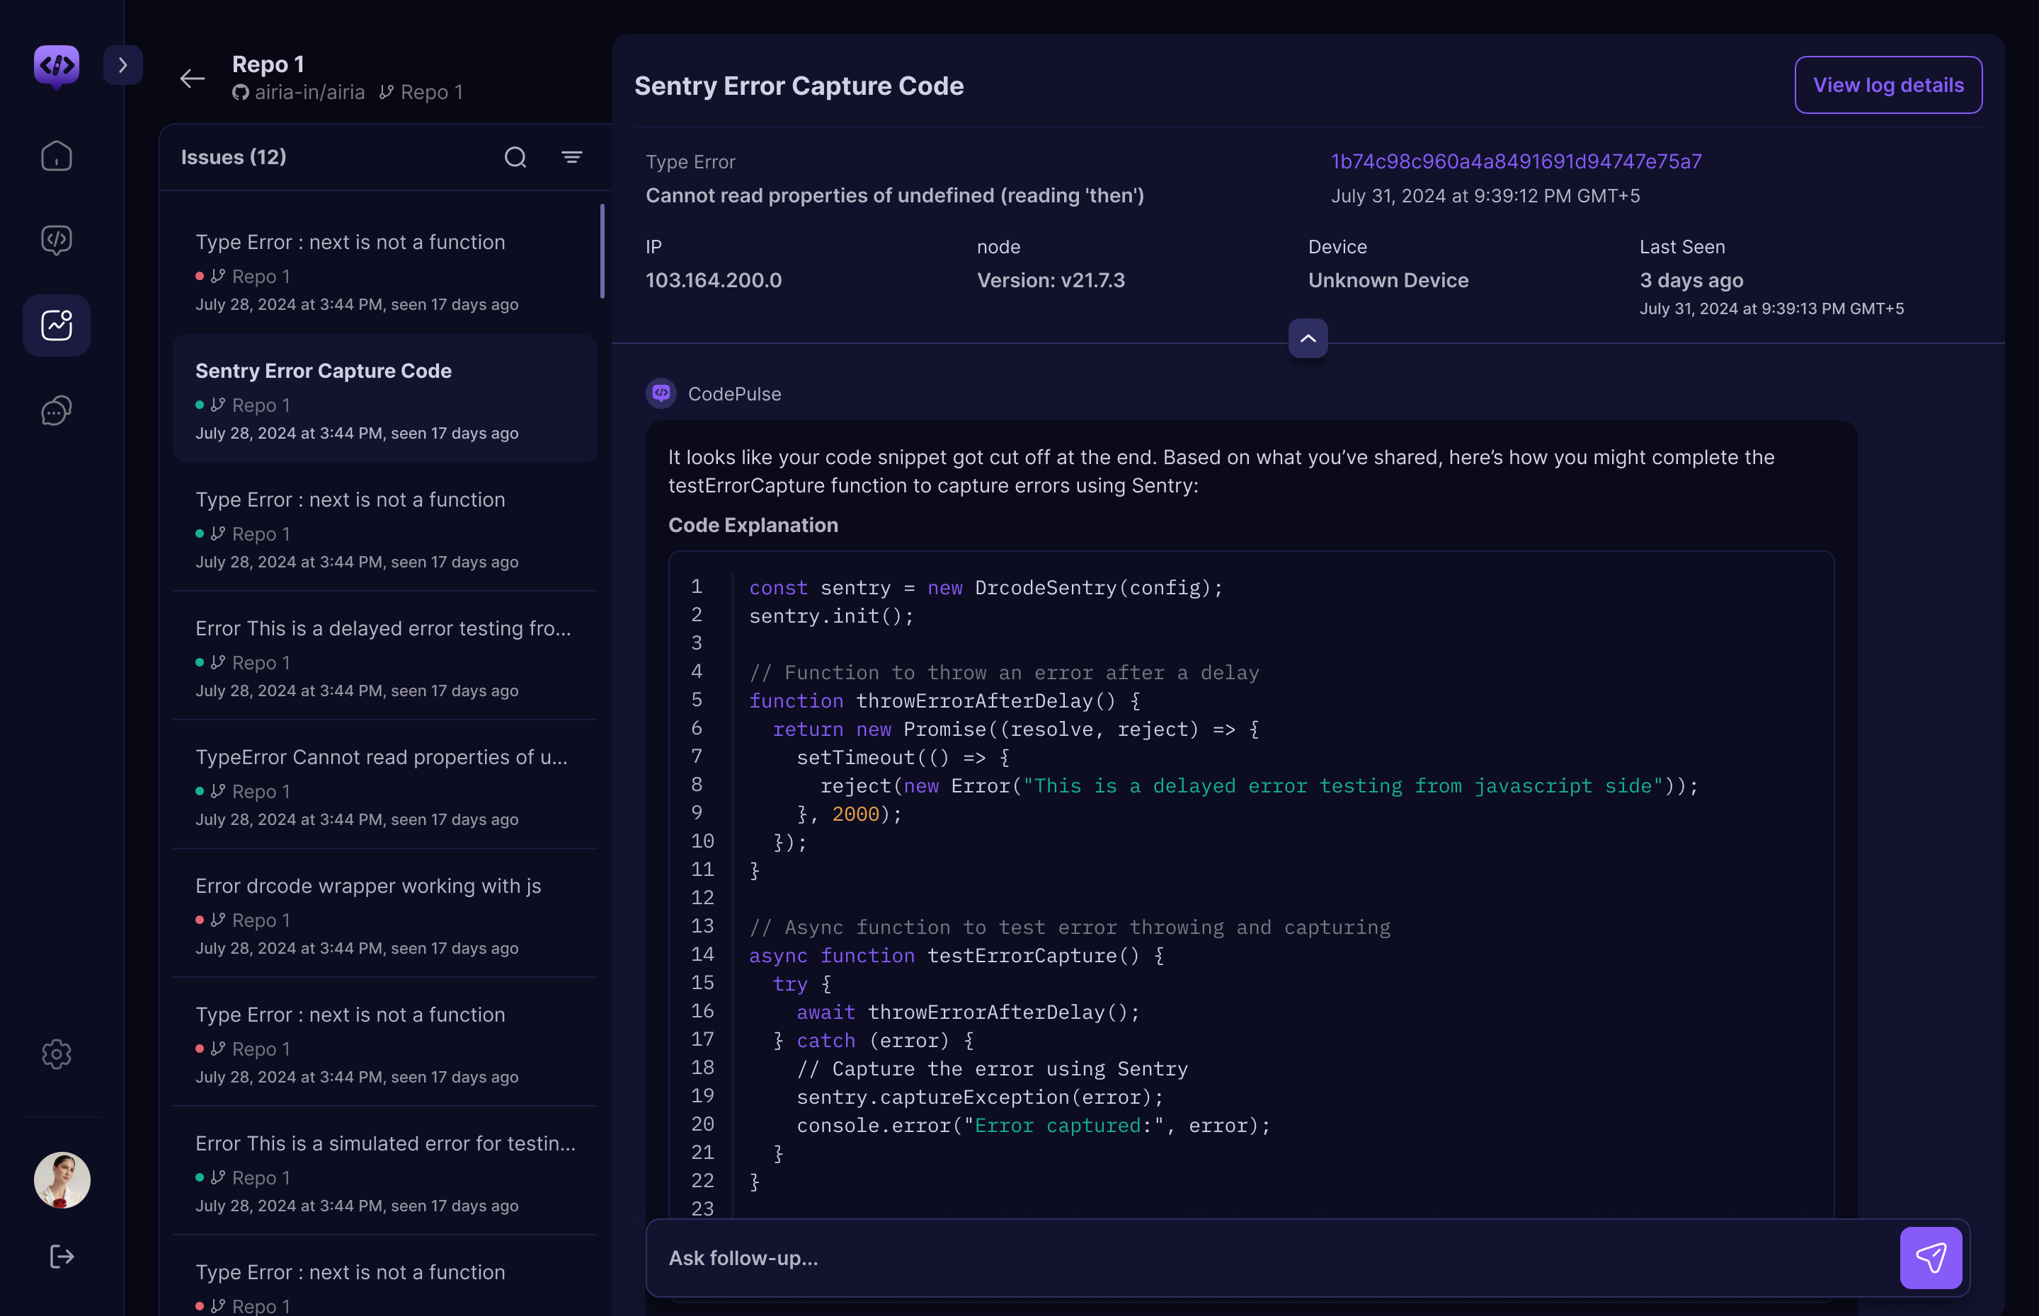
Task: Open the chat bubbles sidebar icon
Action: pos(57,410)
